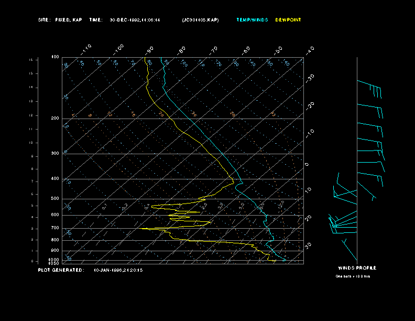Click the '-20' right-side temperature label

[310, 106]
